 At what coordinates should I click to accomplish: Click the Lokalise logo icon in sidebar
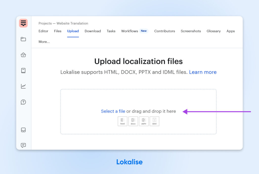(23, 23)
